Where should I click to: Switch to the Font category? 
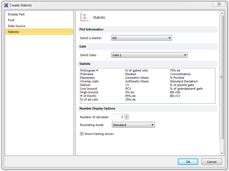click(x=11, y=20)
